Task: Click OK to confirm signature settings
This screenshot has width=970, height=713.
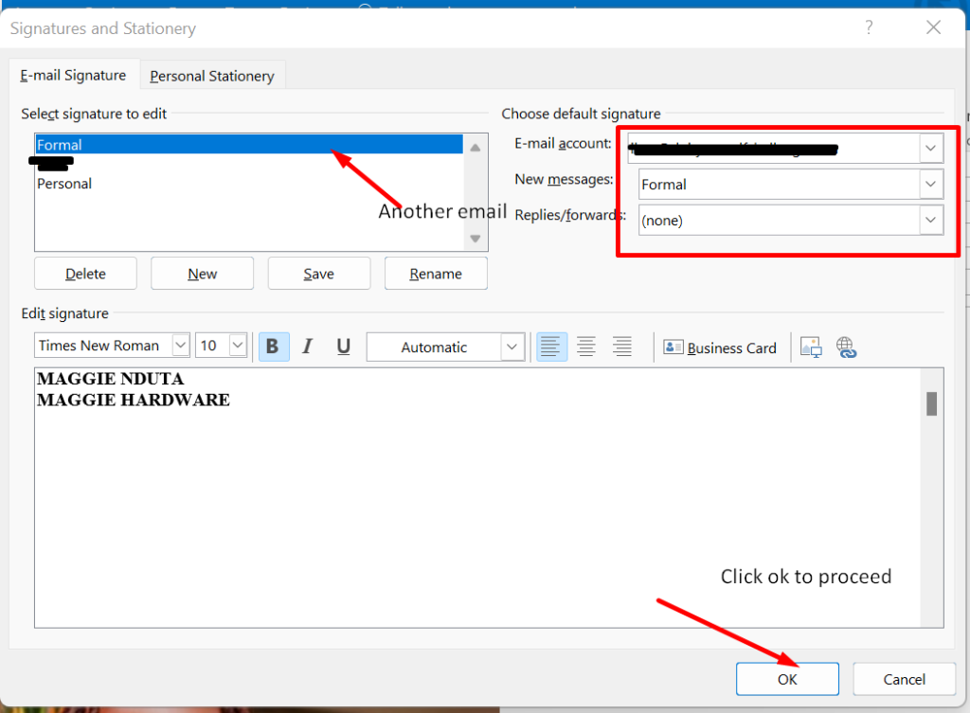Action: (x=787, y=679)
